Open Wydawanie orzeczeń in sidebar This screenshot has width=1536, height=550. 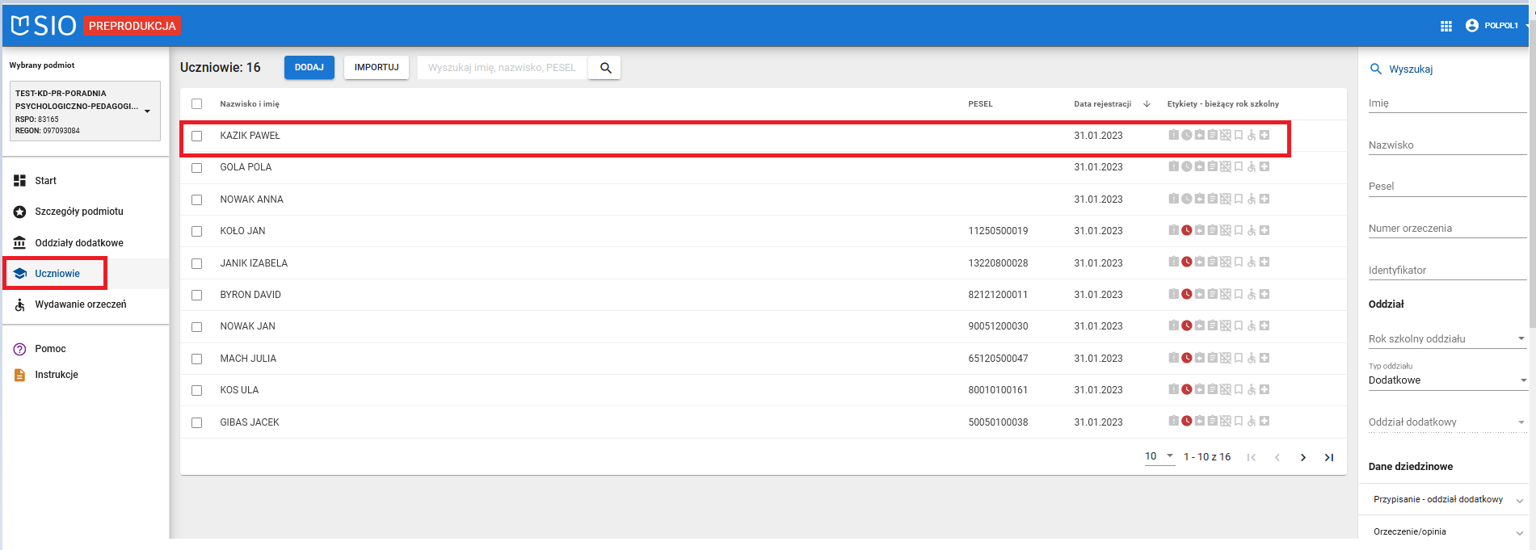click(x=80, y=304)
